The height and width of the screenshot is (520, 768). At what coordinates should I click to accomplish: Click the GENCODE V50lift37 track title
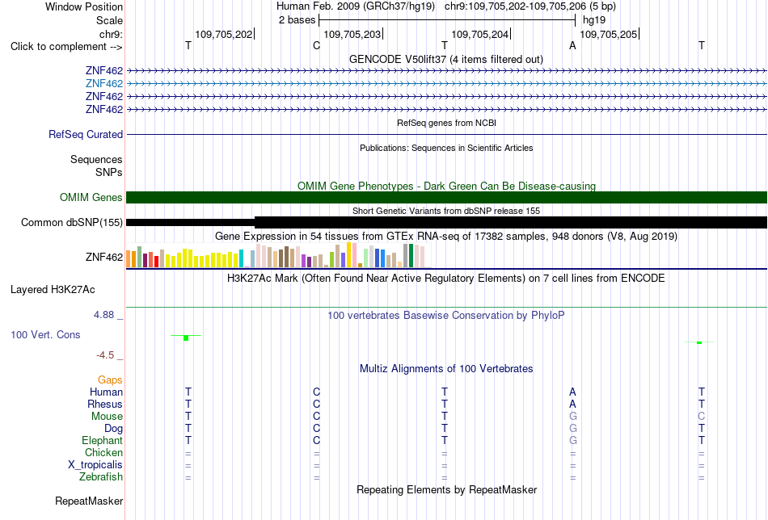point(445,60)
